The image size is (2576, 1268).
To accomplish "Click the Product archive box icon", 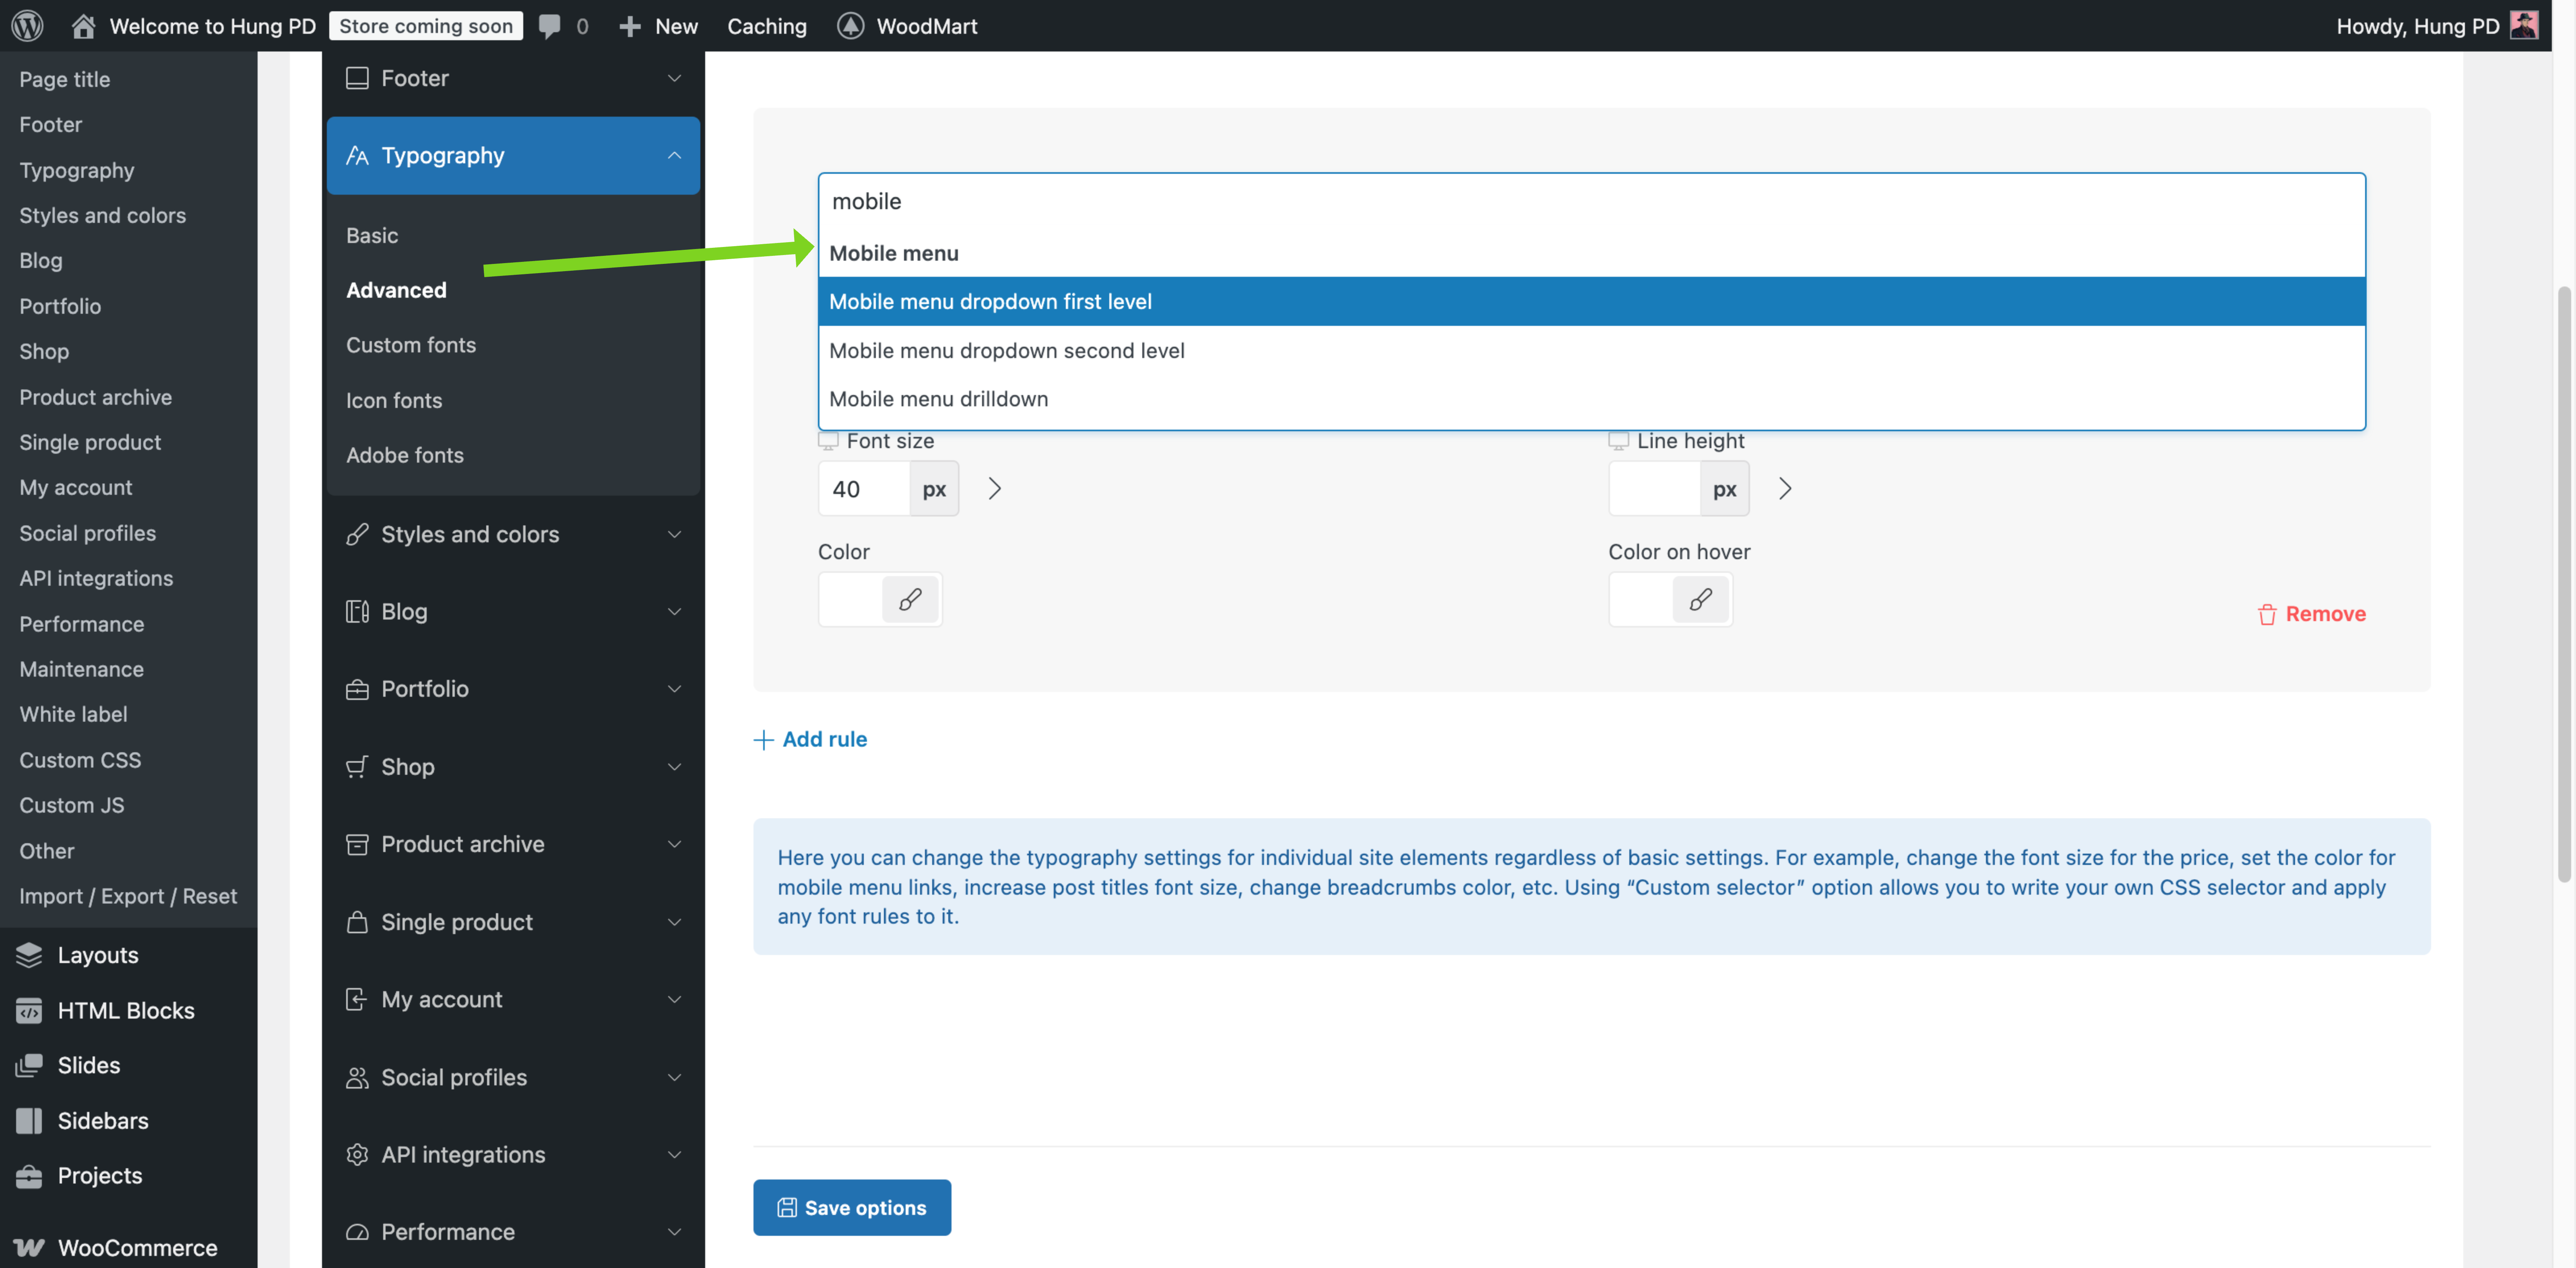I will tap(357, 844).
